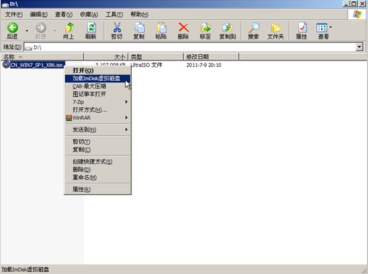Viewport: 368px width, 274px height.
Task: Click the UltraISO 文件 type cell
Action: (x=147, y=65)
